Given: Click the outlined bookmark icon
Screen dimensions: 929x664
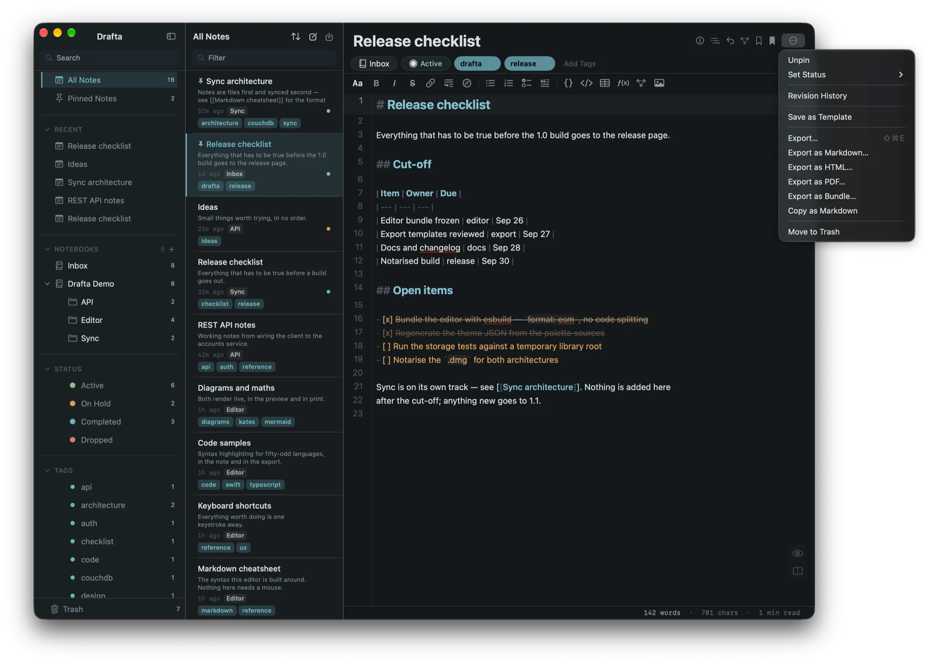Looking at the screenshot, I should click(759, 41).
